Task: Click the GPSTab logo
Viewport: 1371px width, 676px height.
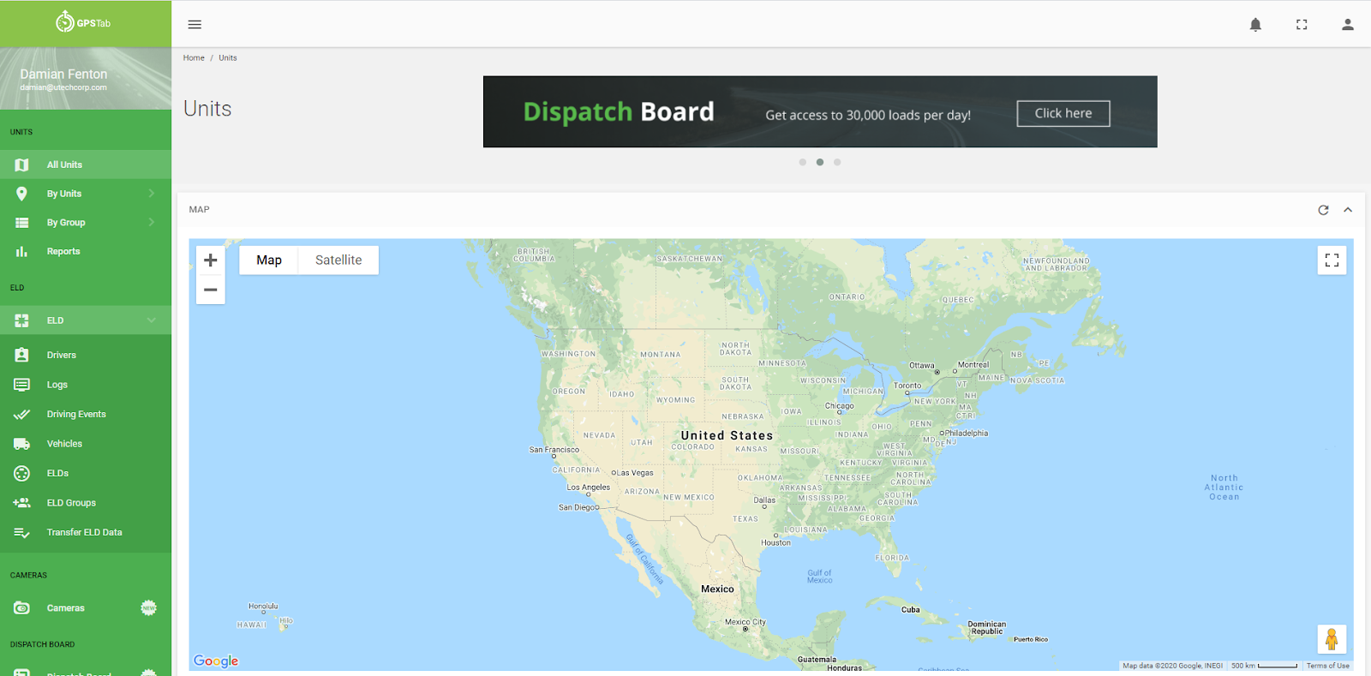Action: [83, 22]
